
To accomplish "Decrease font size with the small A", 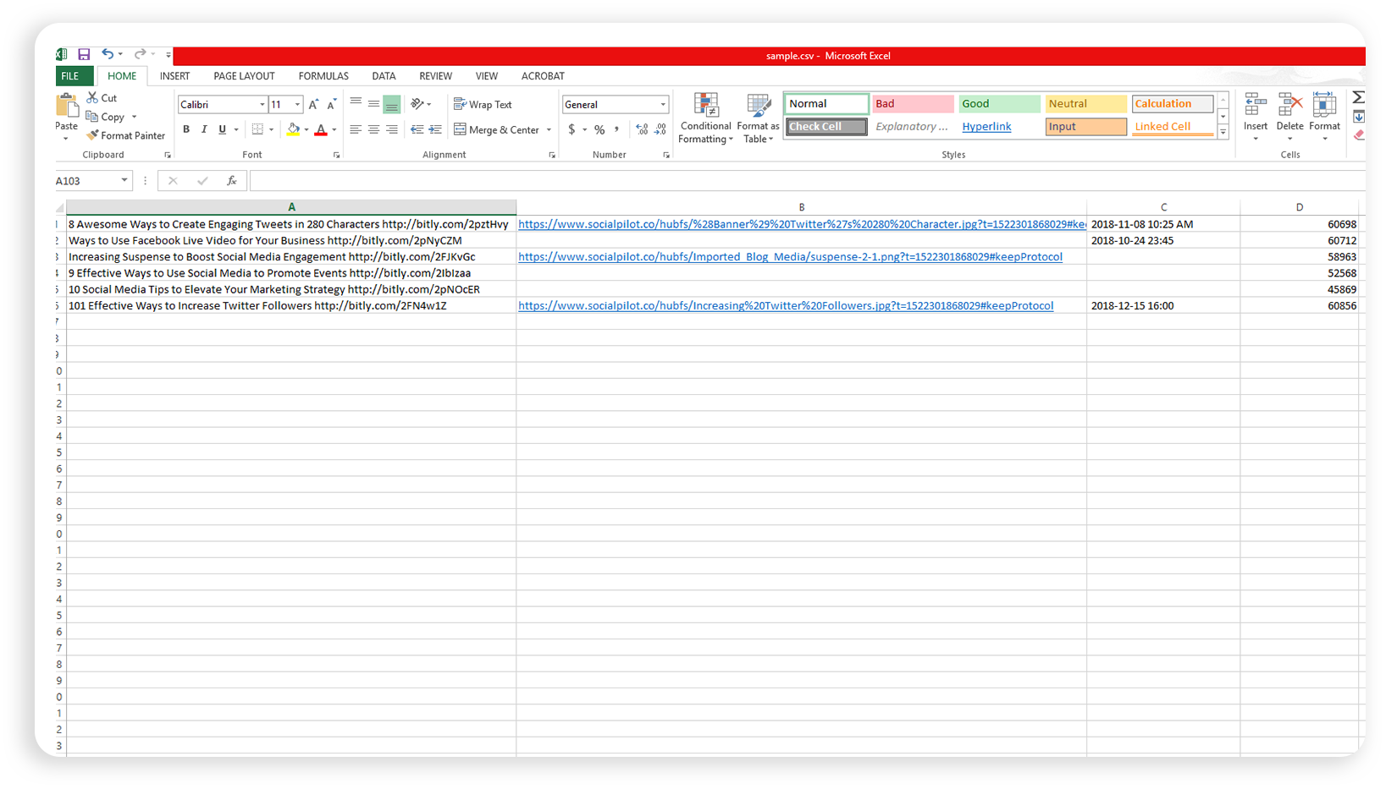I will click(331, 105).
